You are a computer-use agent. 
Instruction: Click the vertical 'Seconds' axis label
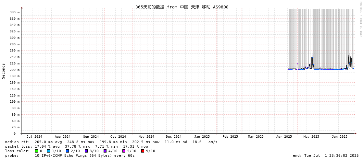(4, 71)
